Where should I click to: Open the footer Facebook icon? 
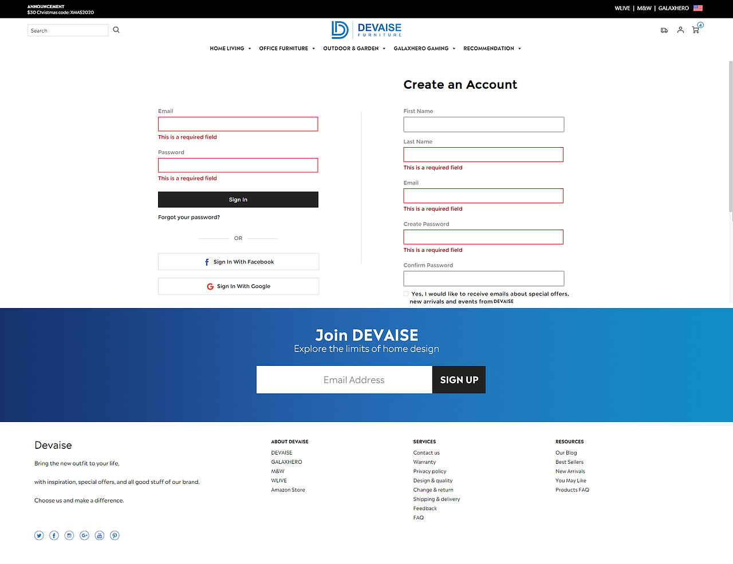click(x=54, y=535)
